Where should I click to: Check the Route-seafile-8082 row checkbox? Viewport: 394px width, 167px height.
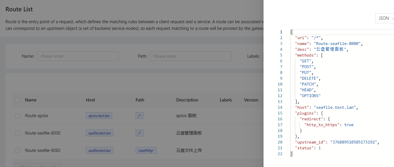click(18, 150)
